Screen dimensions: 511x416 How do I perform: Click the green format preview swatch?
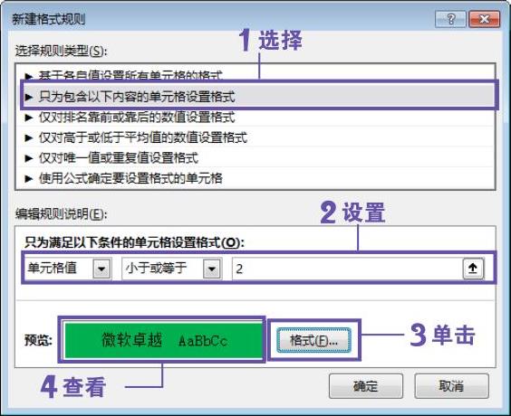pos(163,340)
